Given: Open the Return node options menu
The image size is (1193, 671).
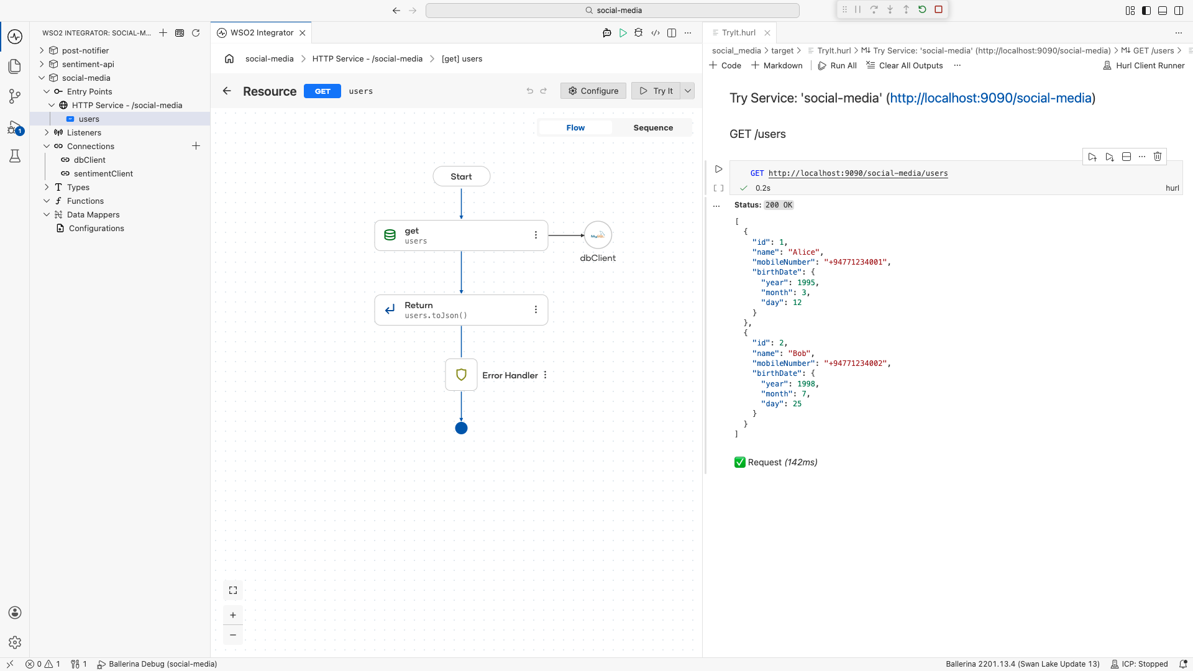Looking at the screenshot, I should coord(536,309).
